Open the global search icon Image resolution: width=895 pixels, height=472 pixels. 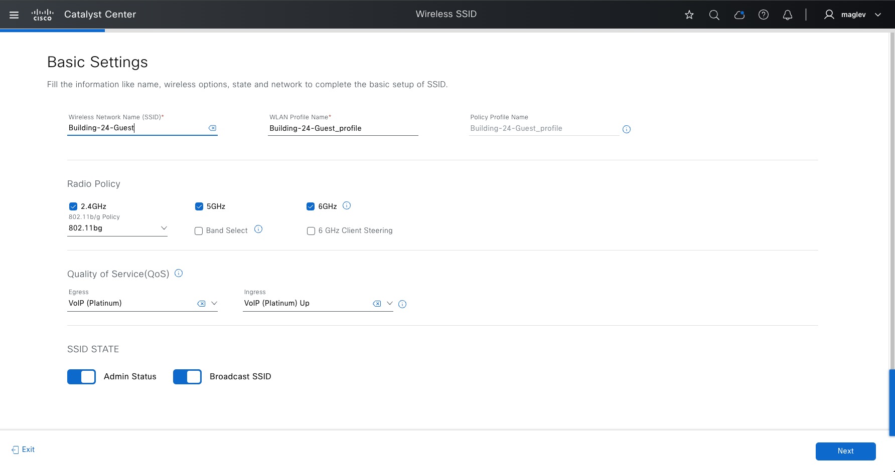tap(714, 15)
